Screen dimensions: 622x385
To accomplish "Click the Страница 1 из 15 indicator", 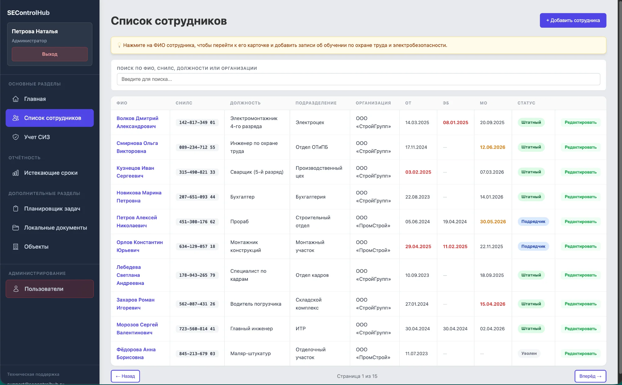I will coord(357,376).
